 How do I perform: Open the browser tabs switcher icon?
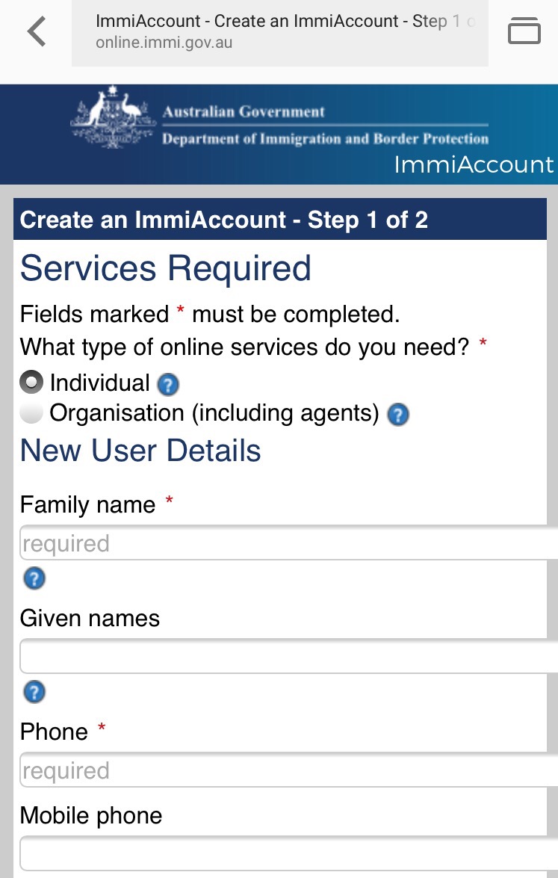(x=524, y=31)
